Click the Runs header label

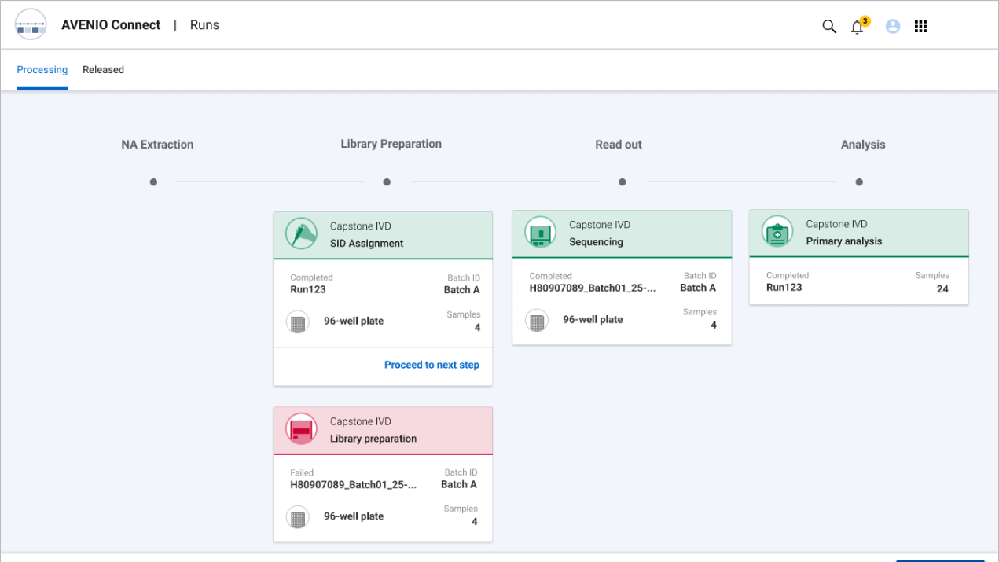(204, 24)
